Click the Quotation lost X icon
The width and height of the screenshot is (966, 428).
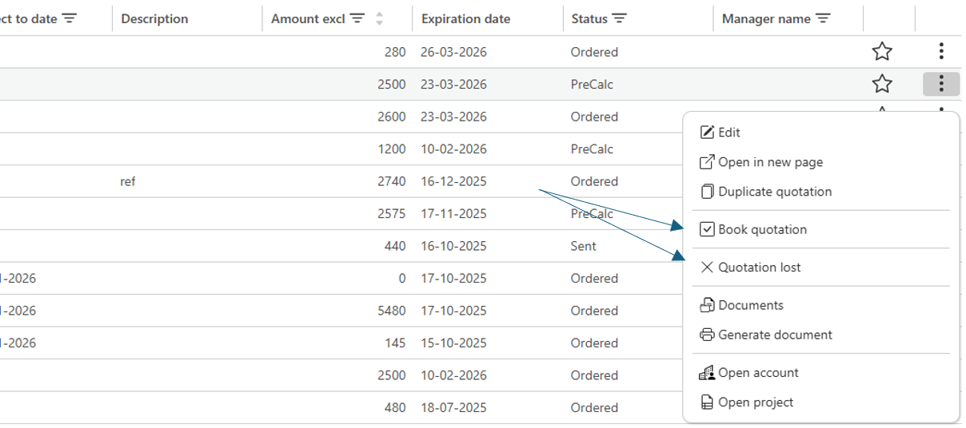click(x=707, y=267)
